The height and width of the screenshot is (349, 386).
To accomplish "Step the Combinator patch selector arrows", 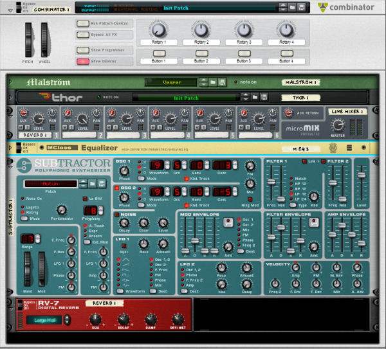I will (x=283, y=8).
